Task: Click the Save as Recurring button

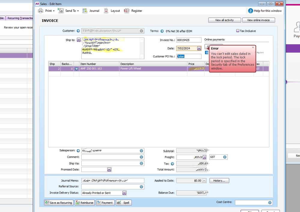Action: 59,203
